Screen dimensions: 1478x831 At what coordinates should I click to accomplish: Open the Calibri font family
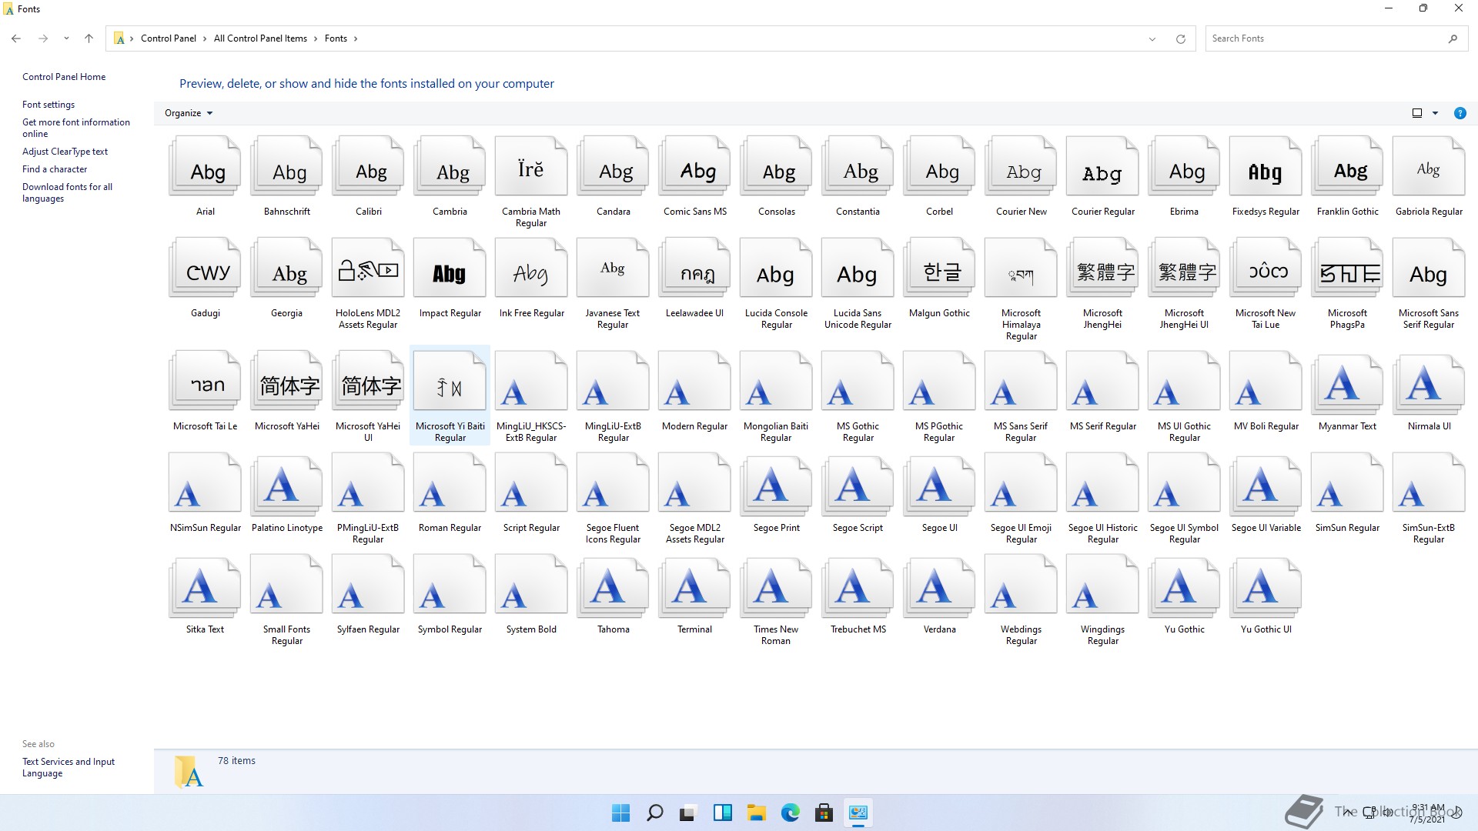[368, 167]
